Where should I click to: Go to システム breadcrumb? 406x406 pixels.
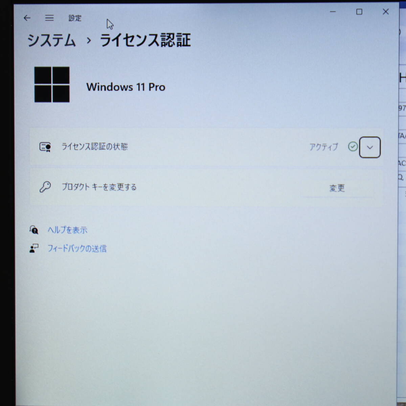tap(51, 40)
